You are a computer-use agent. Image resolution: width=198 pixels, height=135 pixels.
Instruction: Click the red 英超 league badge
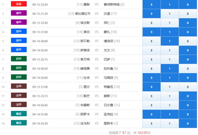(19, 4)
